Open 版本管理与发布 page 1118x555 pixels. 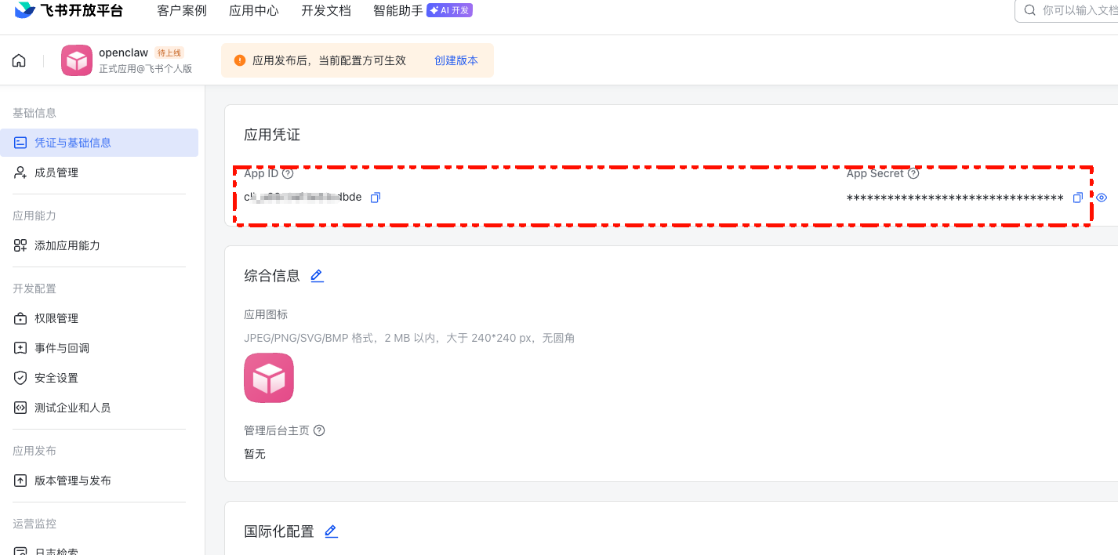coord(72,481)
